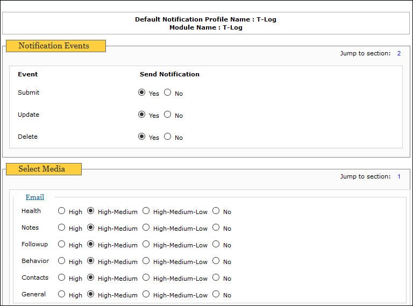Set Contacts email to No
This screenshot has width=413, height=306.
coord(216,277)
